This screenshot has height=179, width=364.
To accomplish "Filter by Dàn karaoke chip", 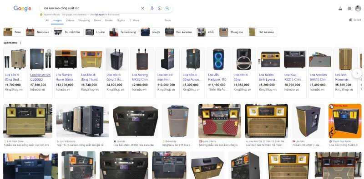I will pos(180,32).
